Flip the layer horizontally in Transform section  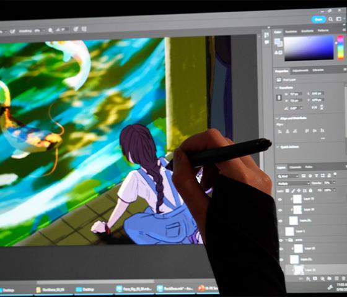[x=314, y=108]
